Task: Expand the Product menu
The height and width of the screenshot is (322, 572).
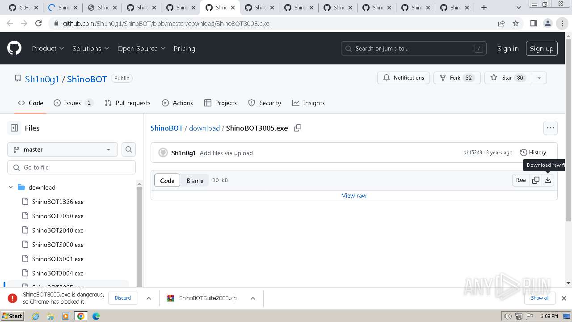Action: click(x=48, y=48)
